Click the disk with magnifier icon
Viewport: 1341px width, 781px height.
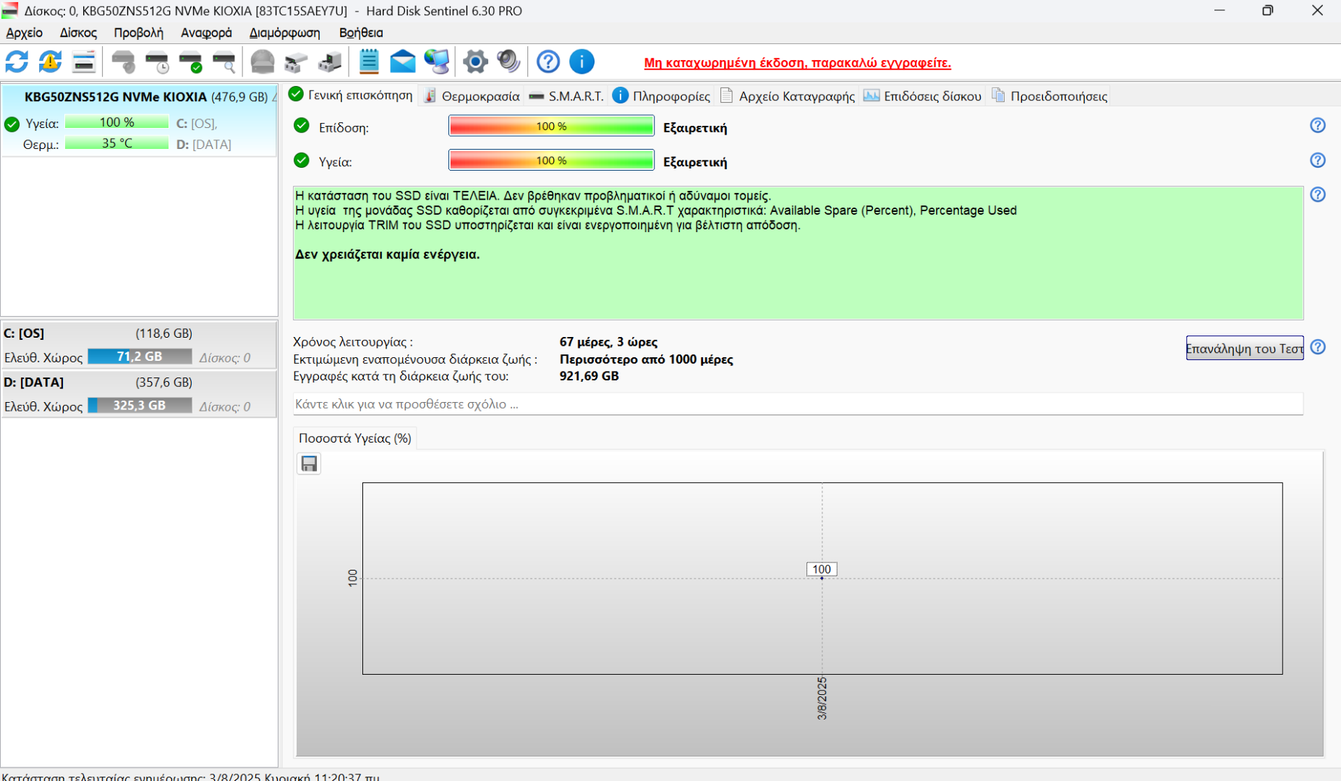point(224,62)
